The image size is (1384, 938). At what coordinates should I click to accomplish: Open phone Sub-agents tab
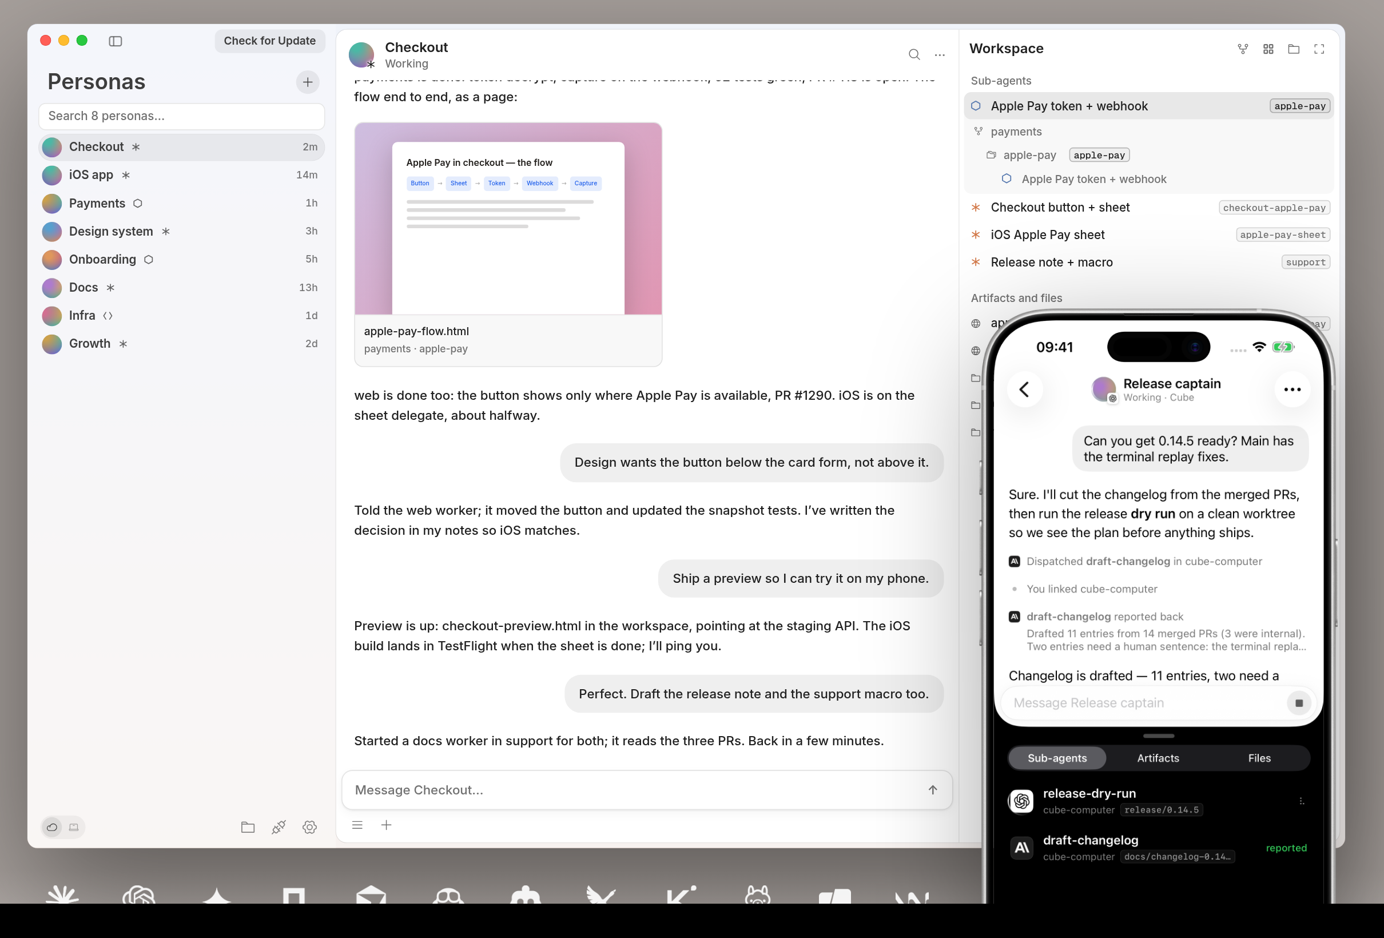1057,758
